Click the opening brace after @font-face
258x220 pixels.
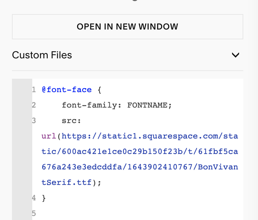coord(100,90)
